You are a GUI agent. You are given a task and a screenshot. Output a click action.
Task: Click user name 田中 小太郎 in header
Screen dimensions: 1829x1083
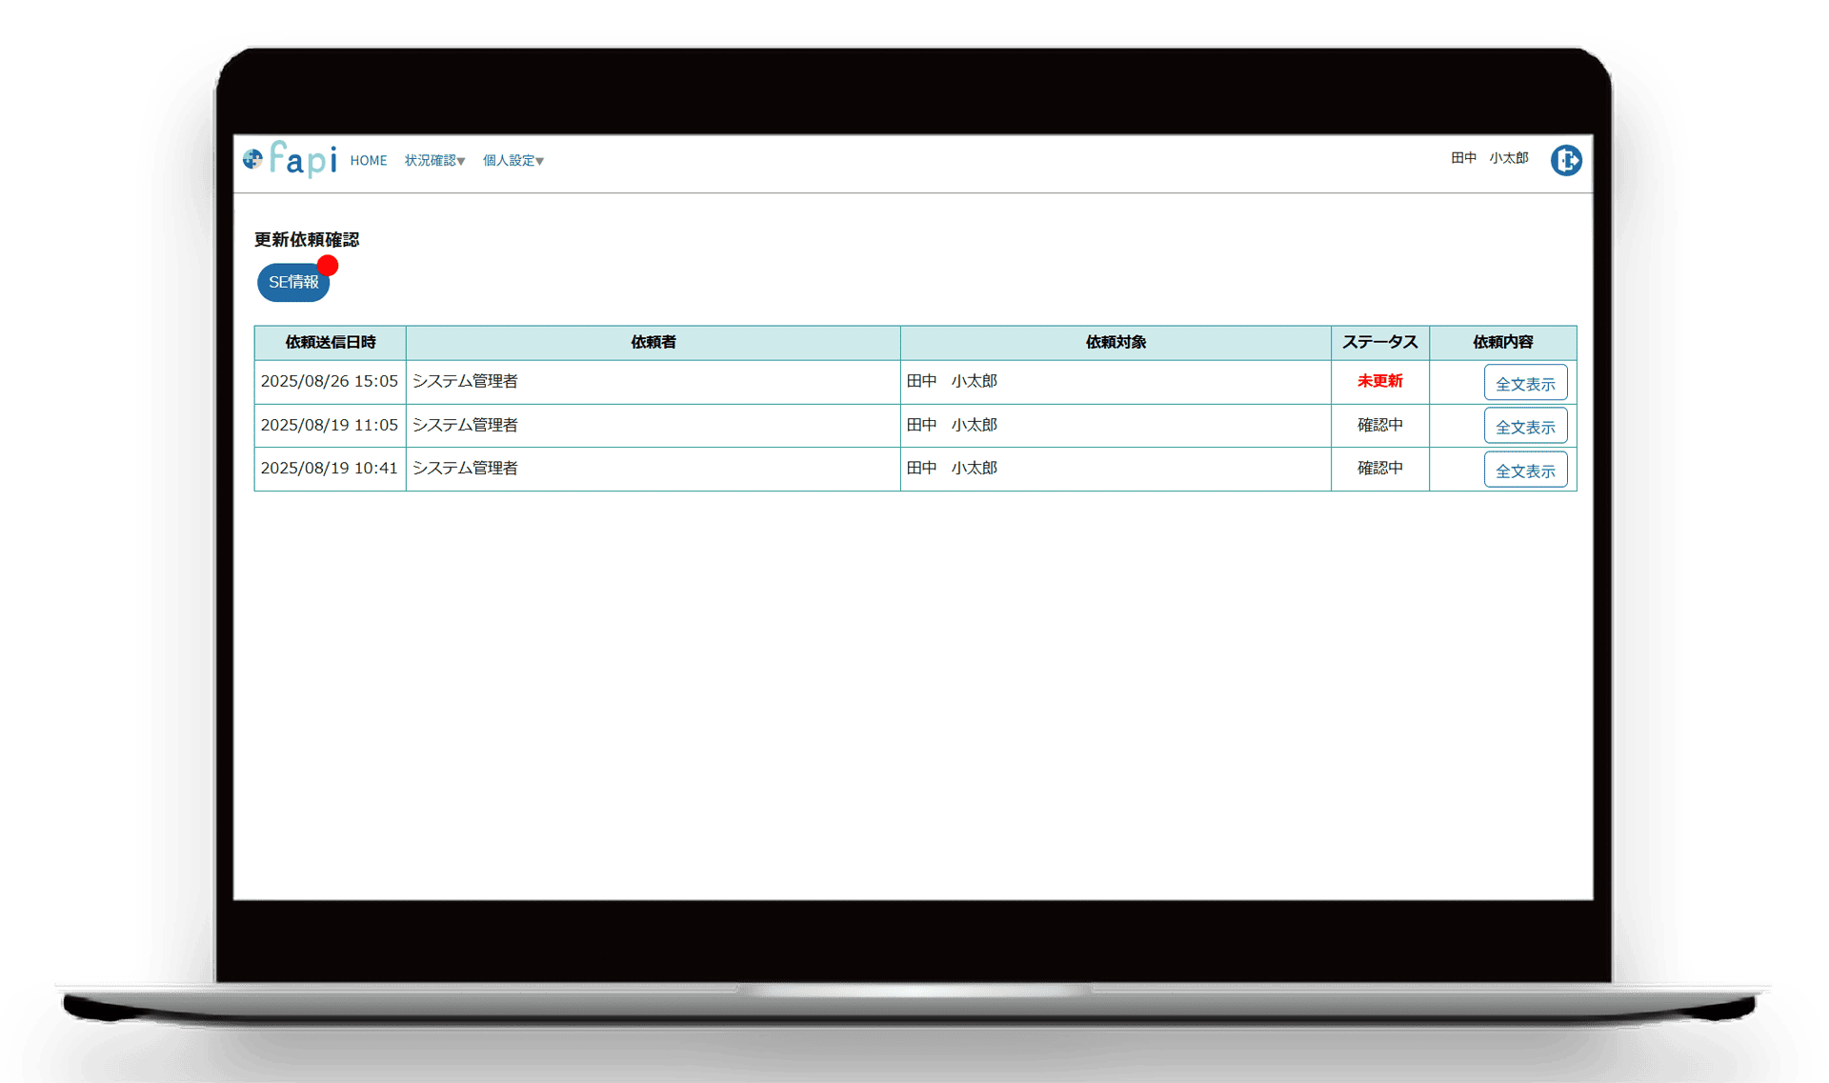(1489, 158)
